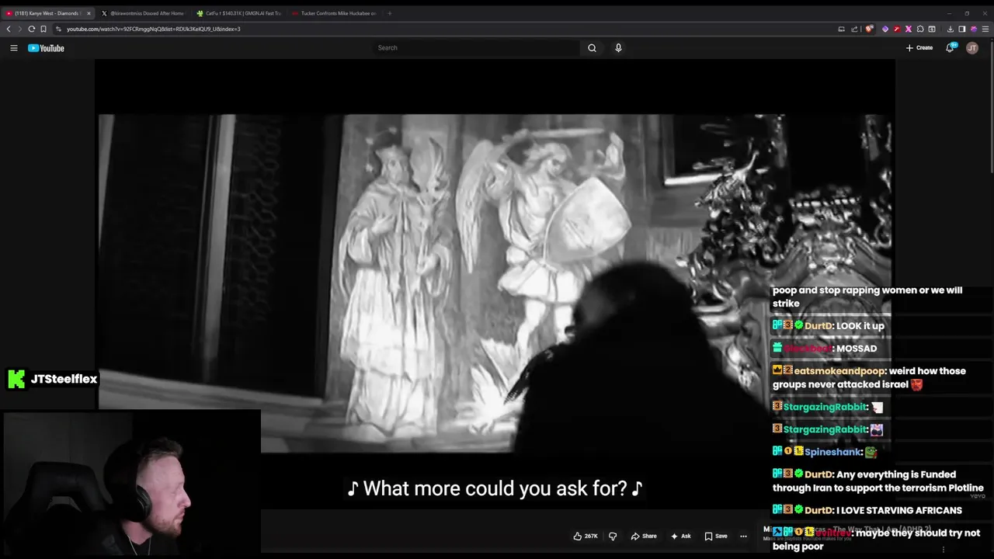Open a new browser tab

tap(390, 13)
